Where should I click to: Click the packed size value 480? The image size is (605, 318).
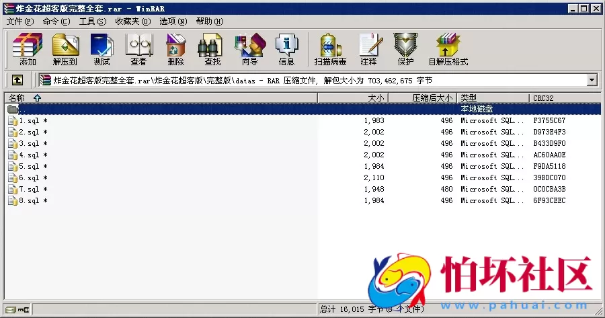[446, 189]
